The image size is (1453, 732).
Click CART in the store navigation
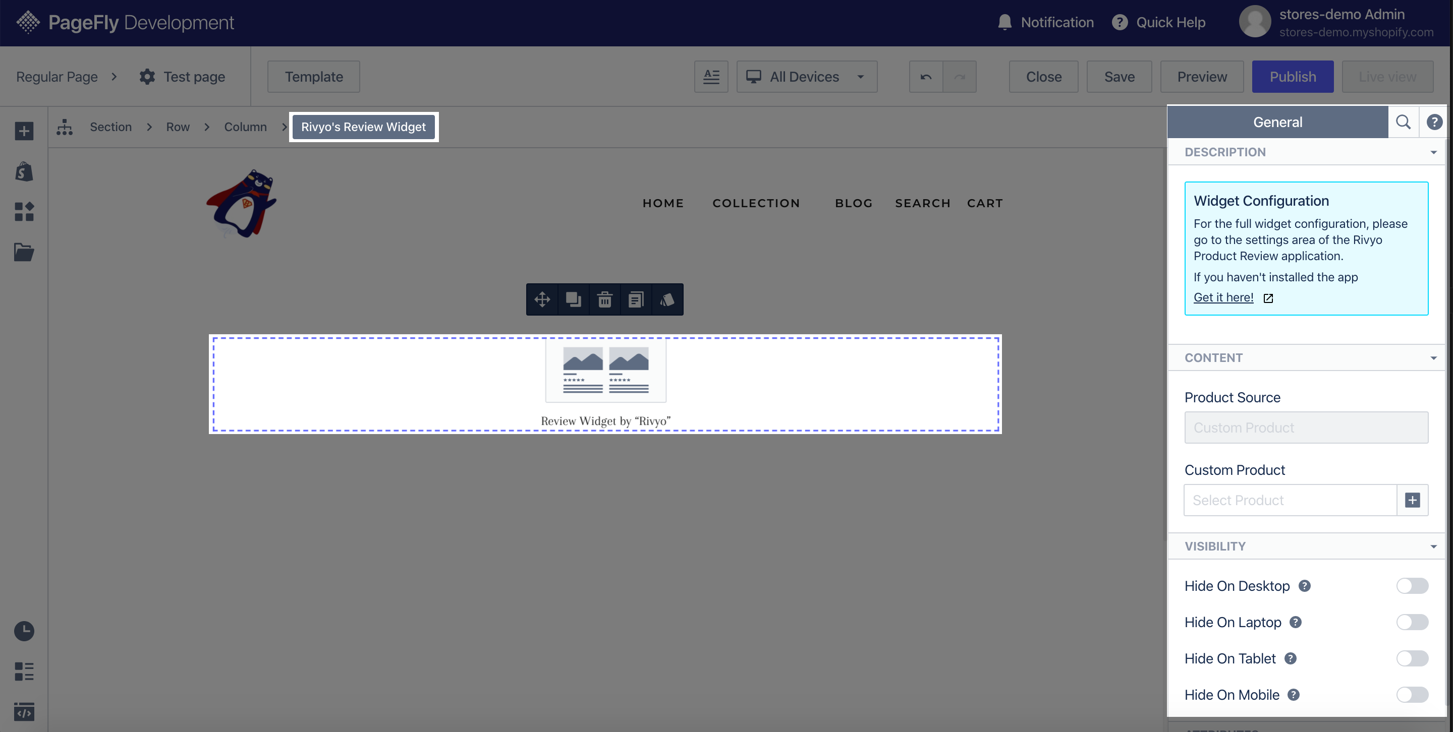(x=985, y=203)
